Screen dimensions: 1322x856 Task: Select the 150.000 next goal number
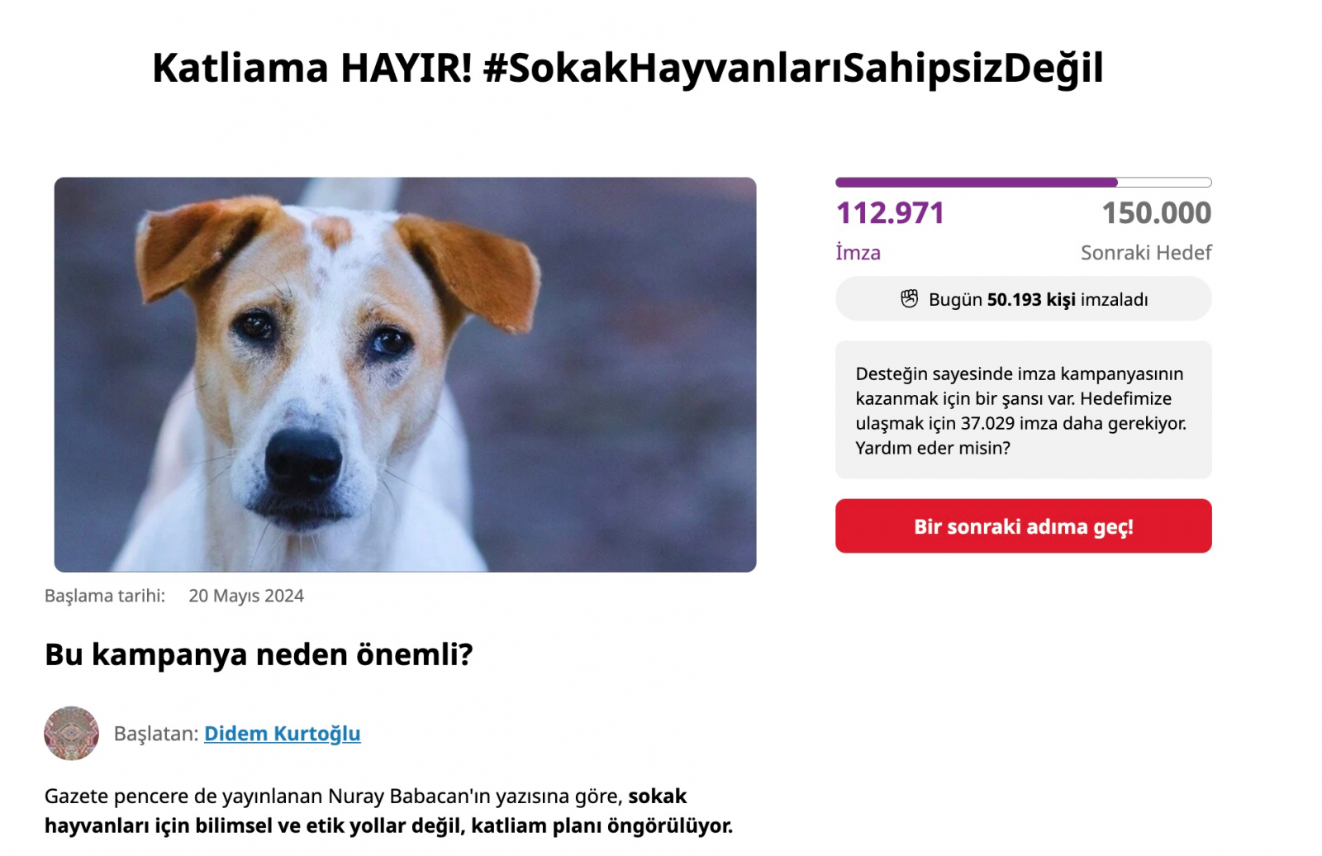[x=1157, y=213]
